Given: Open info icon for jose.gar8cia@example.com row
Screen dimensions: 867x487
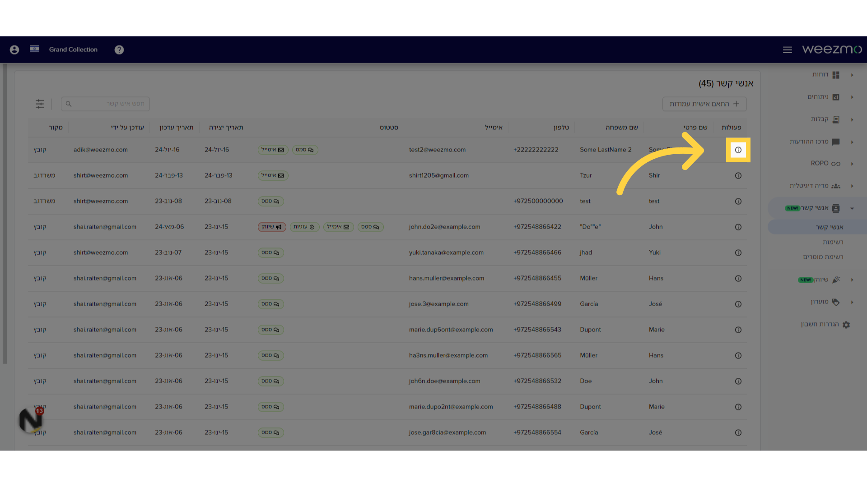Looking at the screenshot, I should coord(738,432).
